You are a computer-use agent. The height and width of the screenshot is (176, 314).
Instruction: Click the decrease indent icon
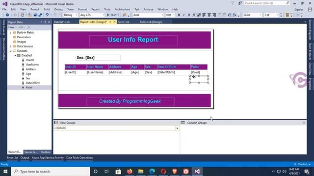tap(229, 15)
